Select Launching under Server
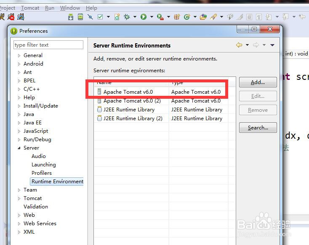The image size is (309, 245). pyautogui.click(x=43, y=165)
